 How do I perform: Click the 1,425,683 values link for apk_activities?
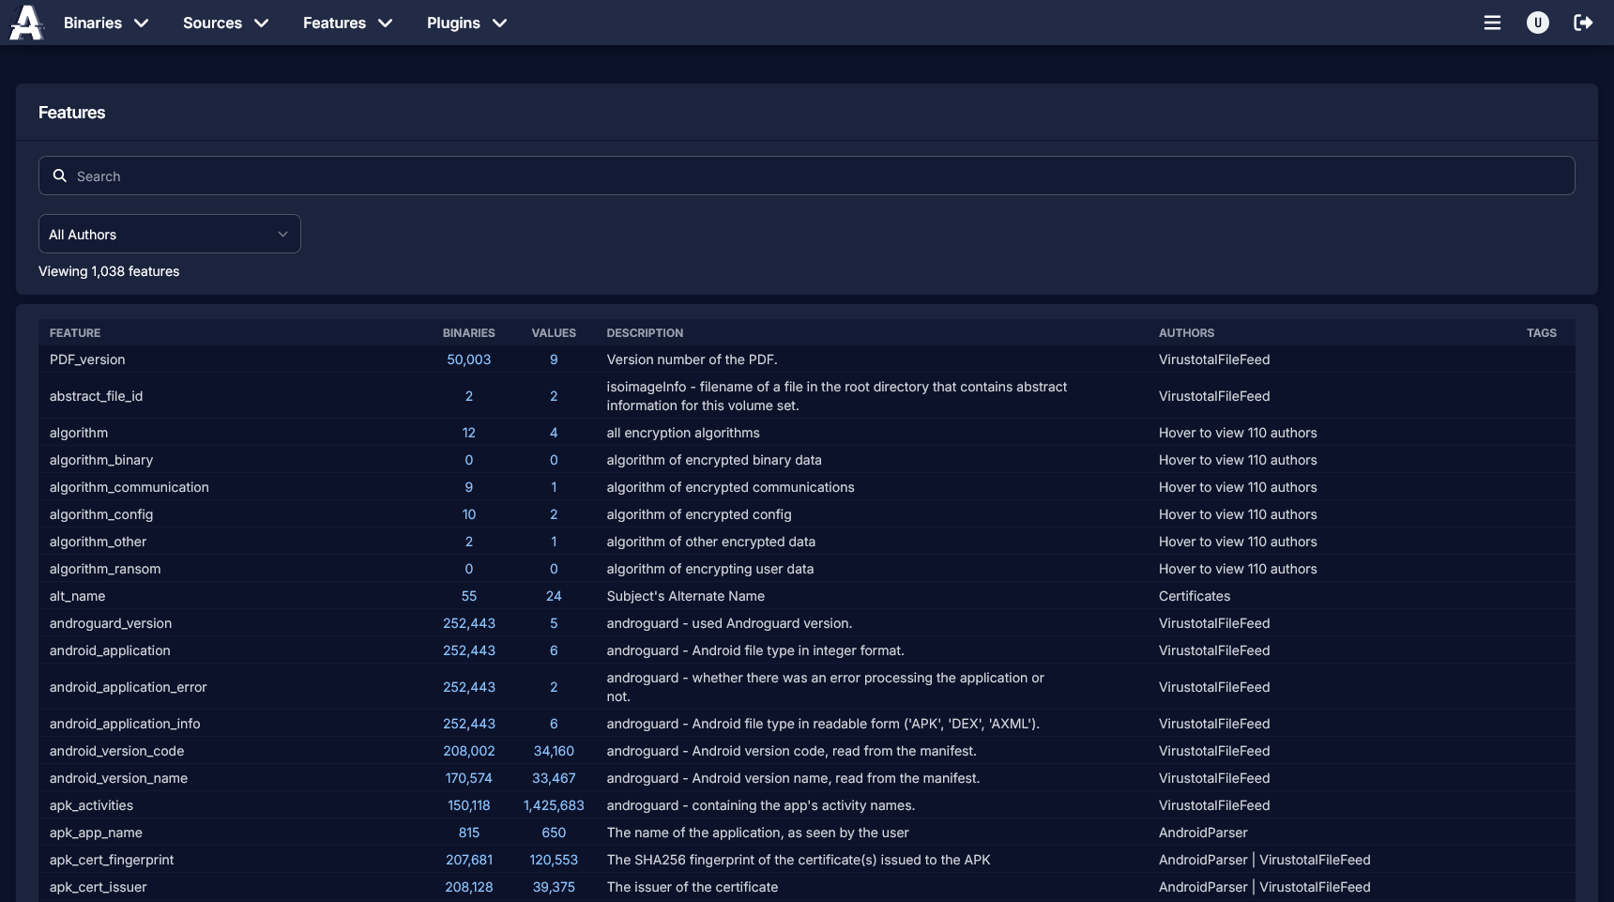point(554,805)
